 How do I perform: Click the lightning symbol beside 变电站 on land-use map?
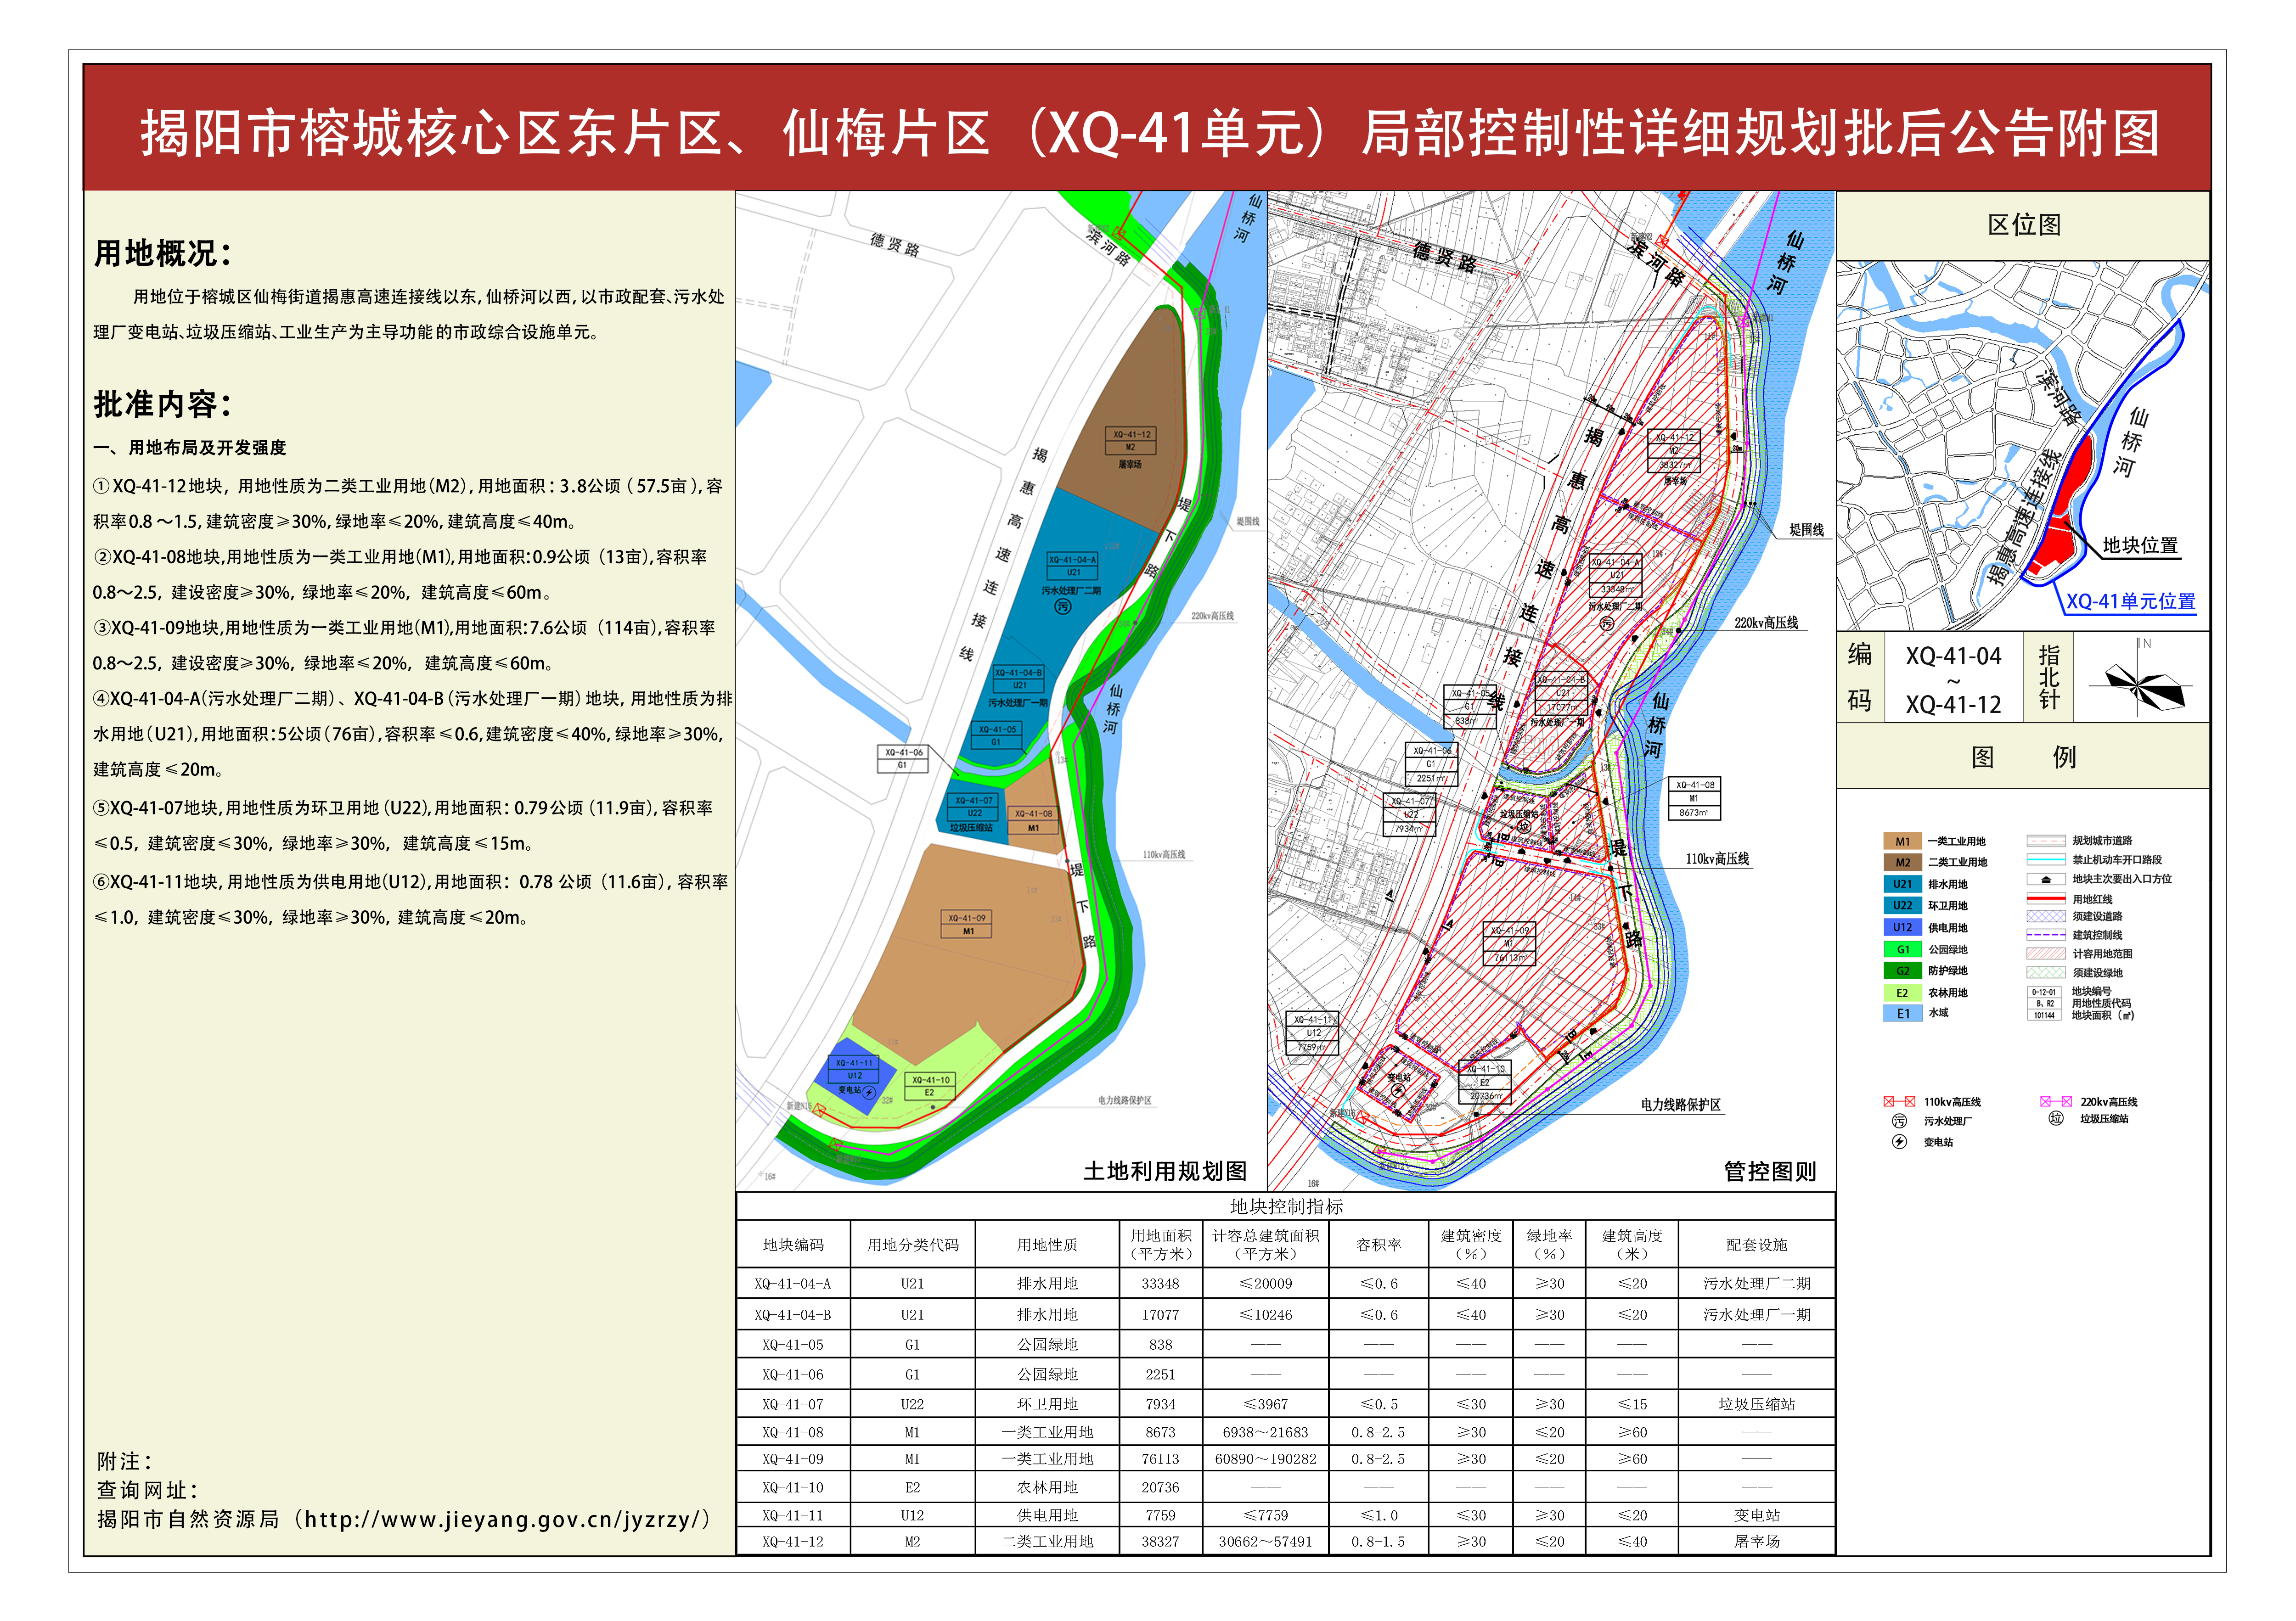(x=869, y=1094)
